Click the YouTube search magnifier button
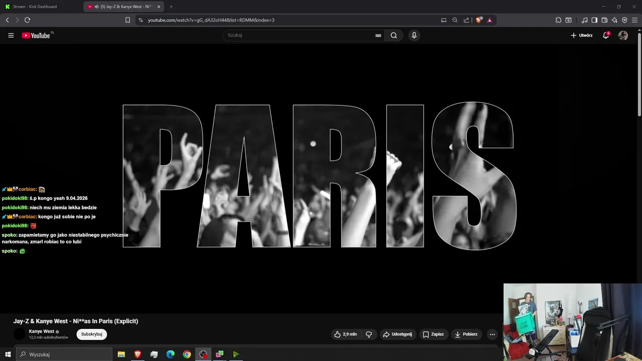 pyautogui.click(x=394, y=36)
